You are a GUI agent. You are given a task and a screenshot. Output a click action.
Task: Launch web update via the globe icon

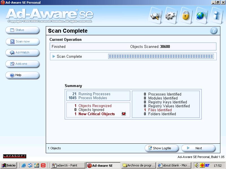click(201, 16)
